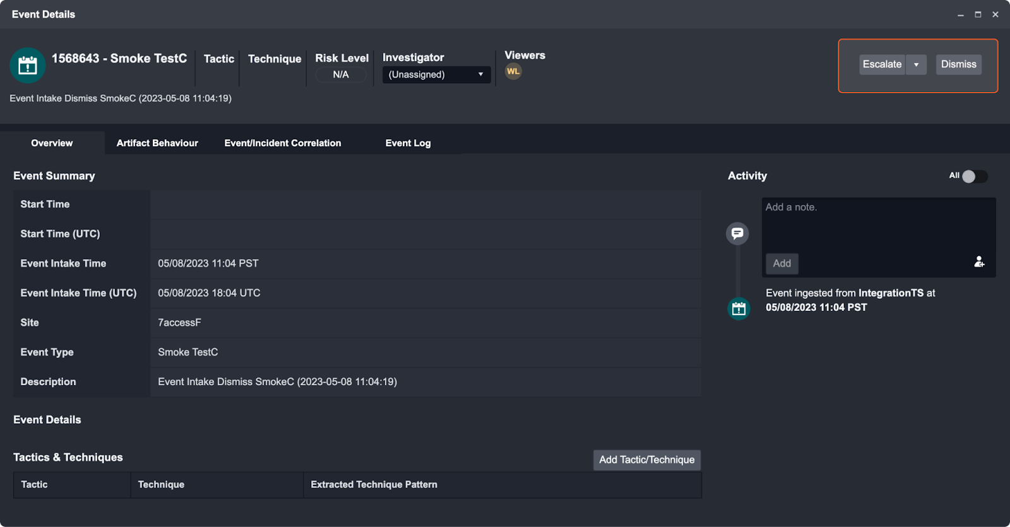Click into the Add a note field
This screenshot has height=527, width=1010.
coord(877,224)
